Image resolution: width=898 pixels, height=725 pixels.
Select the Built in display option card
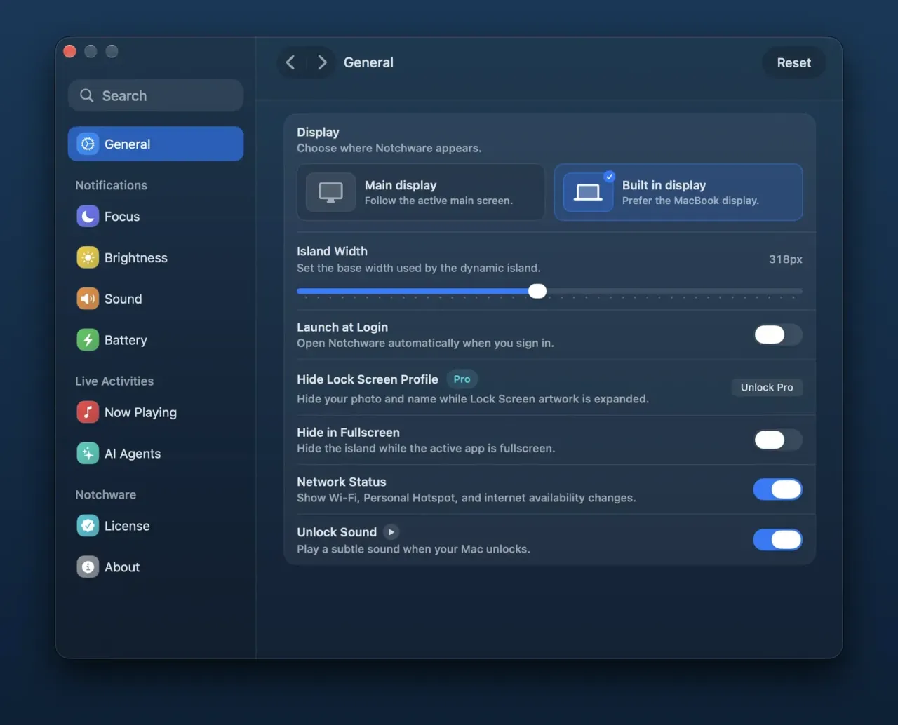tap(678, 192)
